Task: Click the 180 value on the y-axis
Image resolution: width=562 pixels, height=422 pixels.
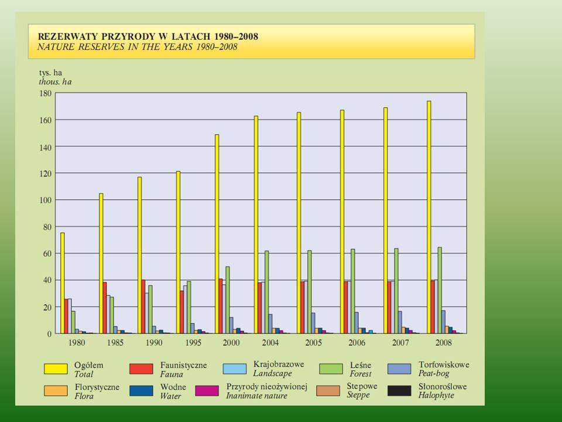Action: pyautogui.click(x=45, y=93)
